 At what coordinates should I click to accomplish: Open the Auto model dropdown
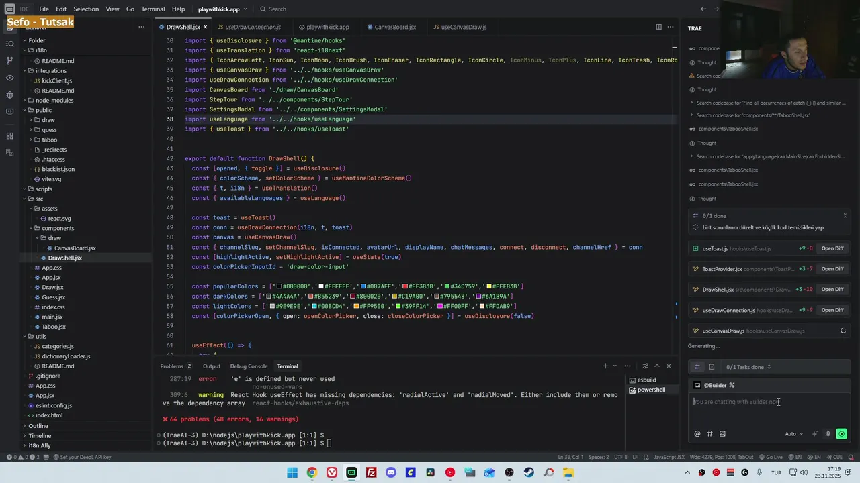tap(794, 434)
